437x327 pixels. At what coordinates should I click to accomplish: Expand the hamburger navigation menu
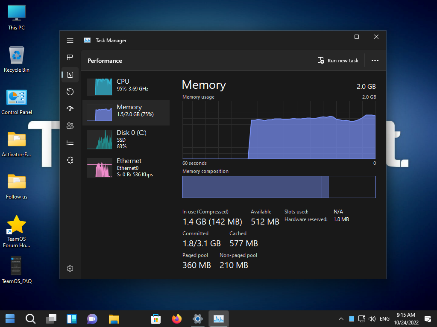pyautogui.click(x=70, y=41)
